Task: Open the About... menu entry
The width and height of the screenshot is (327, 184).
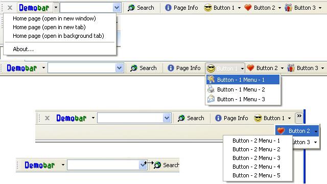Action: click(23, 49)
